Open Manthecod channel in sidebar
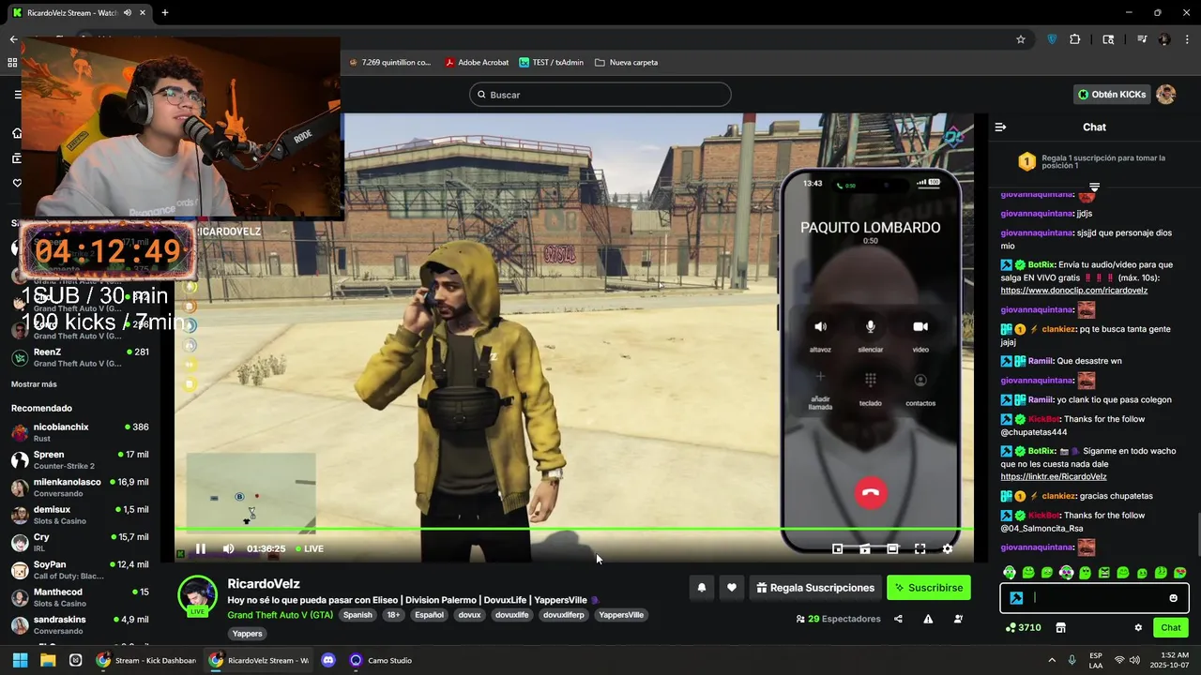The width and height of the screenshot is (1201, 675). coord(81,597)
